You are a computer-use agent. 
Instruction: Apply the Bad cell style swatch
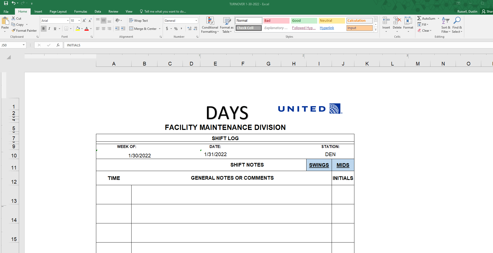(x=276, y=20)
